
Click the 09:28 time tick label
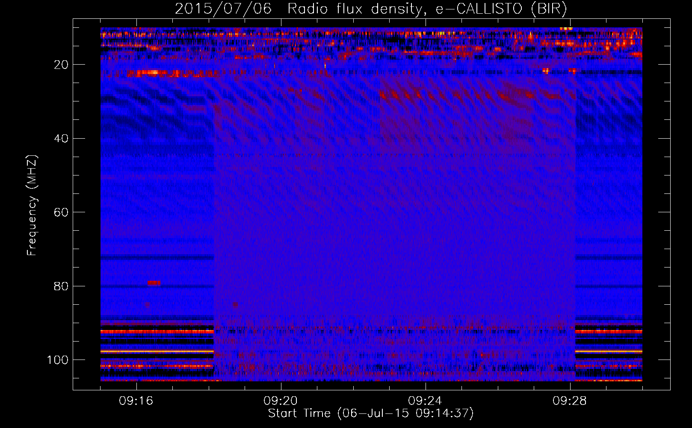(570, 401)
